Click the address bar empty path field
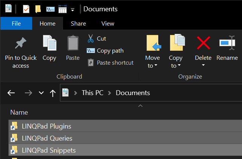This screenshot has height=159, width=242. (196, 93)
